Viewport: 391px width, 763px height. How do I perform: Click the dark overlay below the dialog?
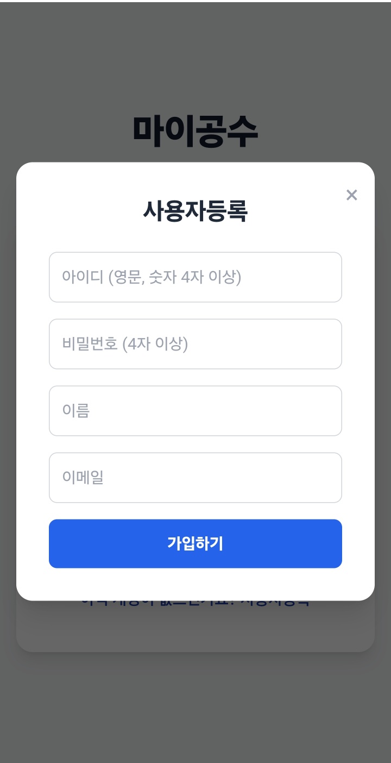195,706
